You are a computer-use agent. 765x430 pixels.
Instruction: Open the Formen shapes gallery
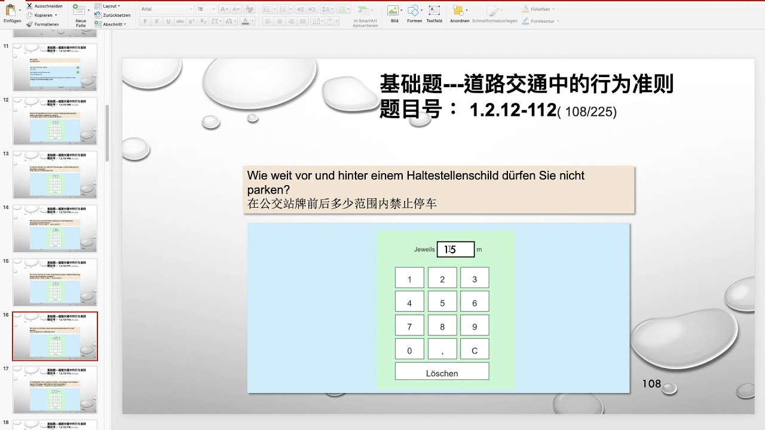(414, 14)
